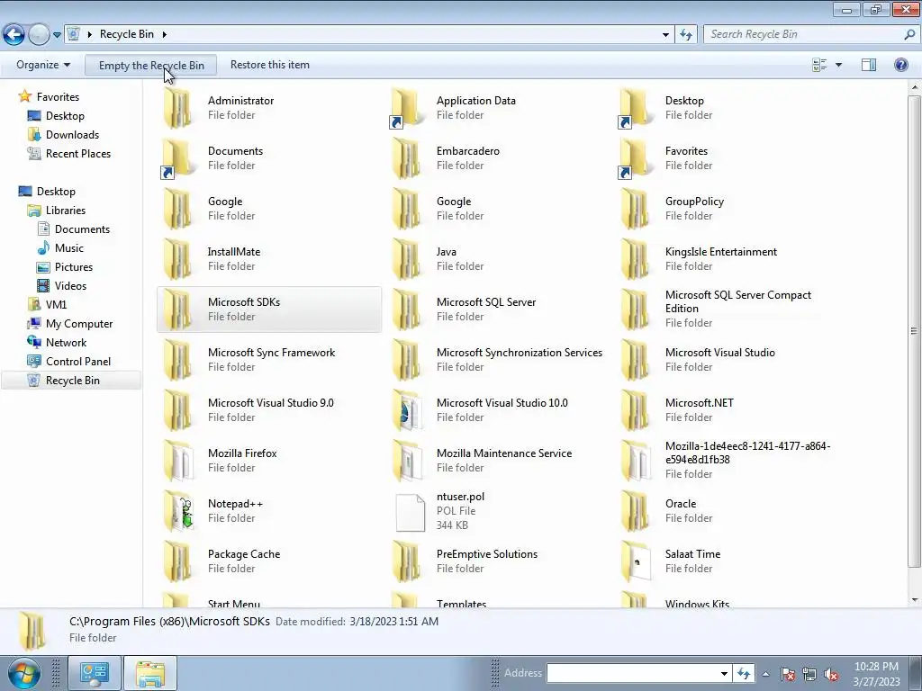922x691 pixels.
Task: Select the GroupPolicy folder icon
Action: pos(635,209)
